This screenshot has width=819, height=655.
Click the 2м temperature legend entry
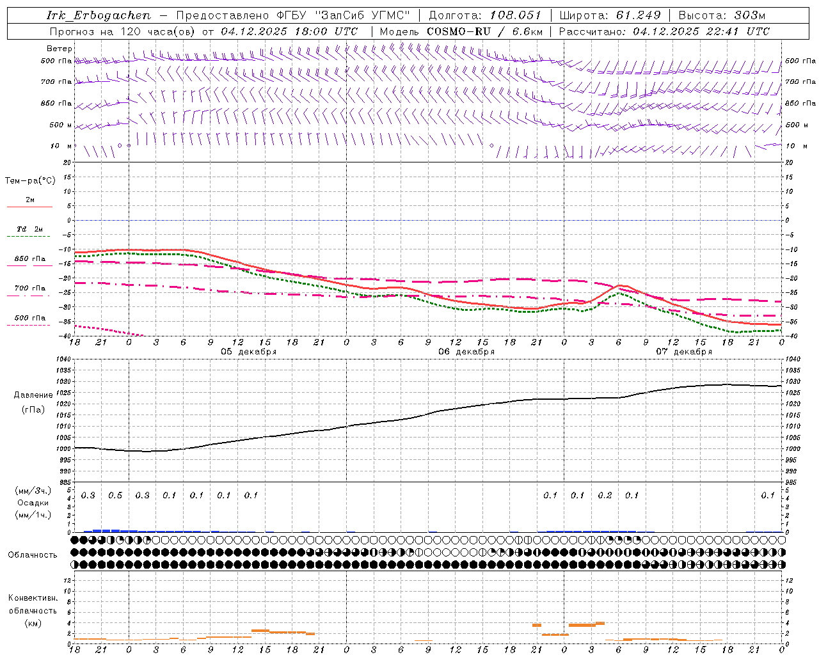[30, 200]
